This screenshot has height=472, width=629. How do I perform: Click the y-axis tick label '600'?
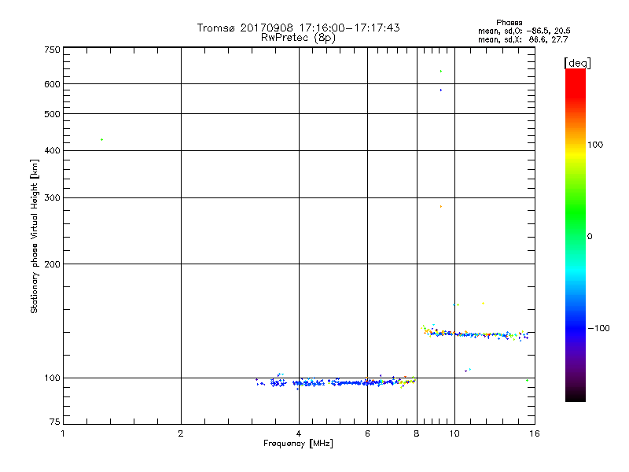point(52,84)
